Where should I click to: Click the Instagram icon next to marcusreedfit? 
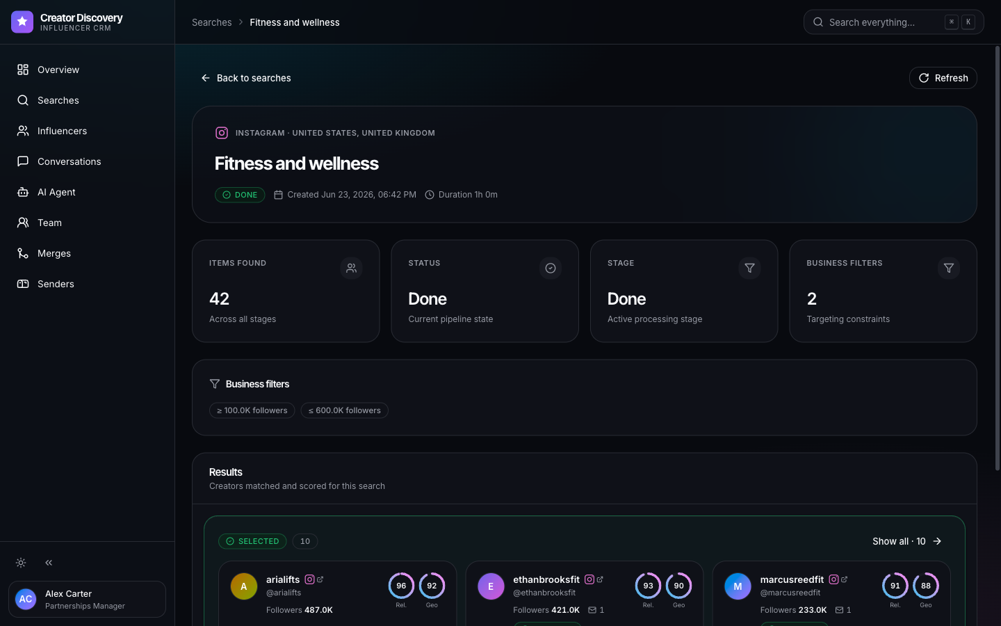[x=833, y=579]
